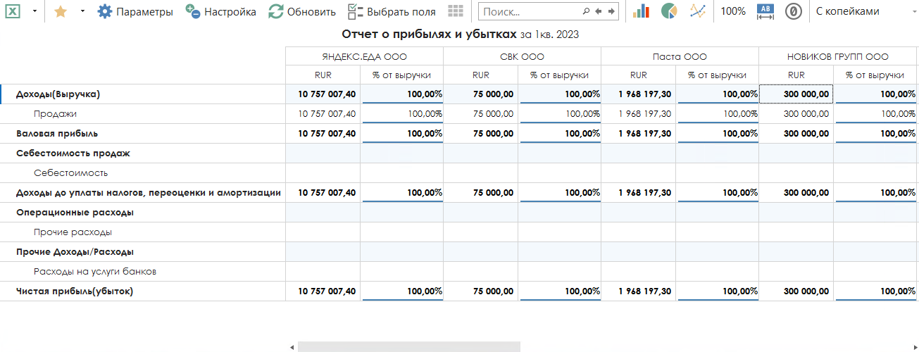The width and height of the screenshot is (919, 352).
Task: Open Параметры settings
Action: (135, 11)
